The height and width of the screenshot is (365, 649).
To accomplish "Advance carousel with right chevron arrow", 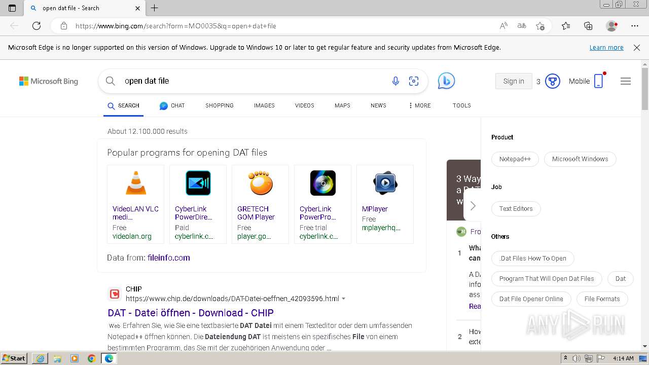I will pos(473,206).
